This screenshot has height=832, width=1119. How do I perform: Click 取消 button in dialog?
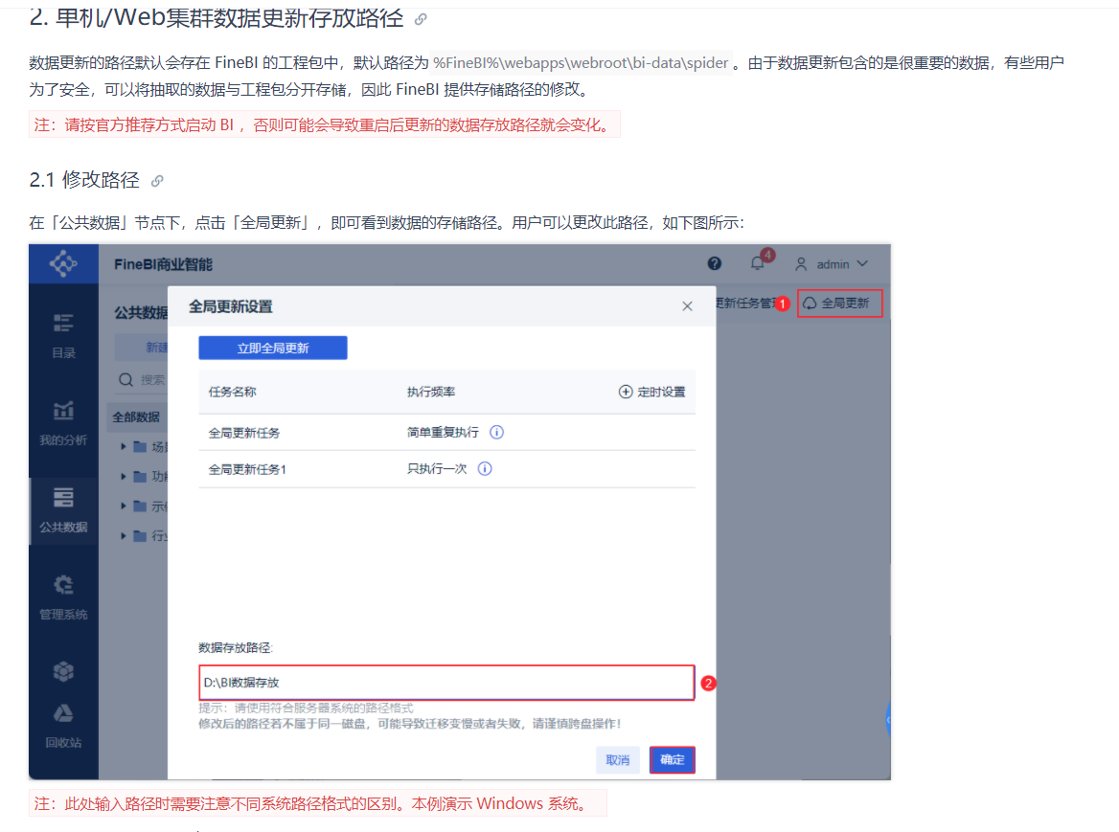[617, 760]
